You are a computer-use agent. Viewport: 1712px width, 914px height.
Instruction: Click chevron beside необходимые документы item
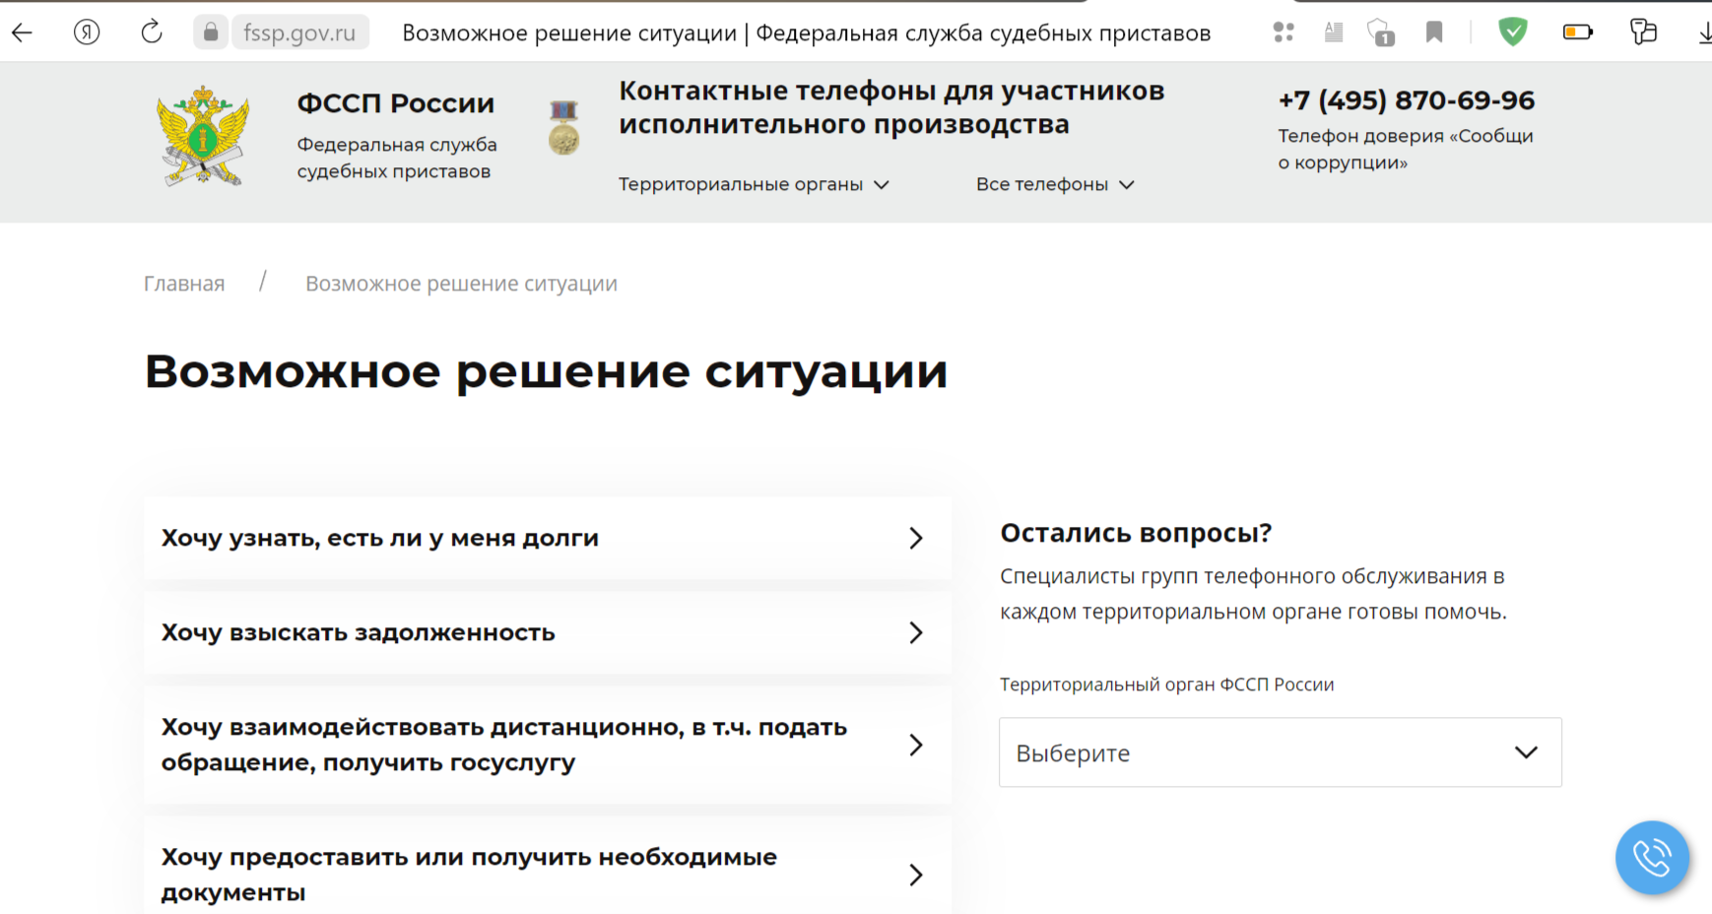(916, 875)
